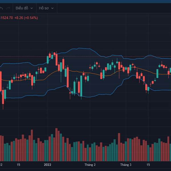Open the Biểu đồ dropdown menu
This screenshot has height=171, width=171.
24,8
